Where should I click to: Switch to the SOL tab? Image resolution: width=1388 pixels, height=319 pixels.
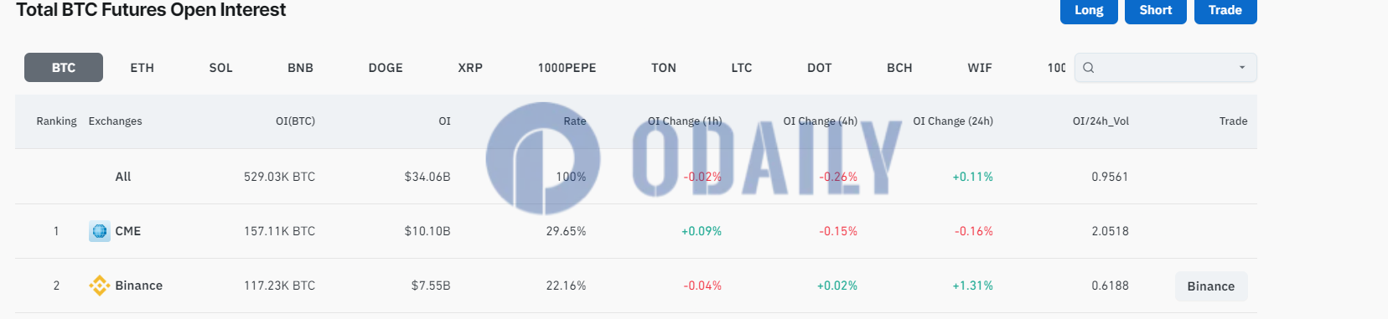click(221, 68)
